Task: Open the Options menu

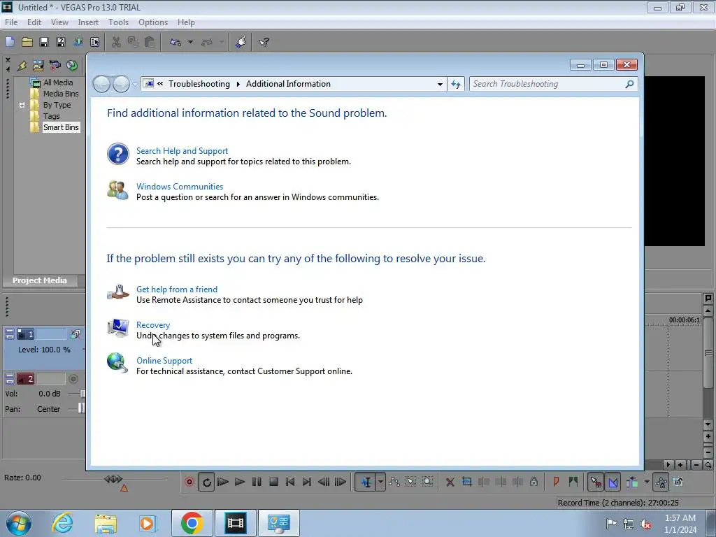Action: (153, 22)
